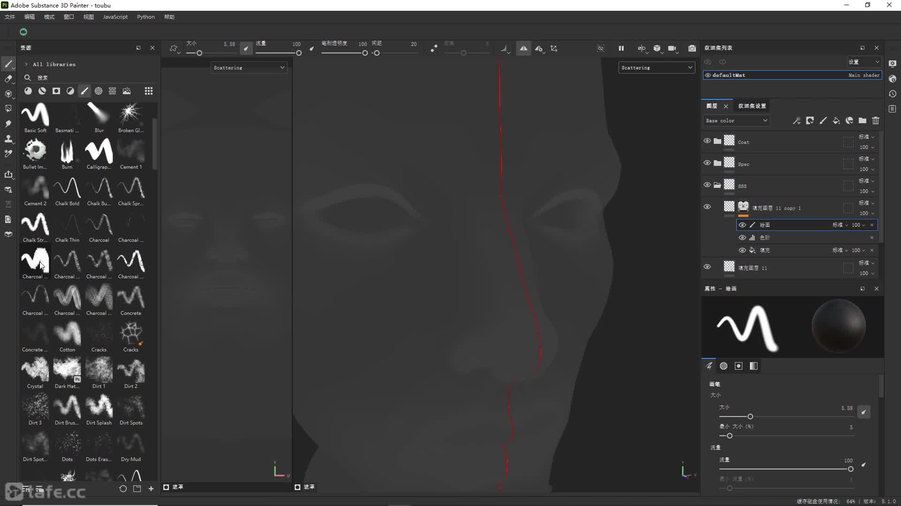The height and width of the screenshot is (506, 901).
Task: Open blend mode dropdown of Spec layer
Action: click(x=866, y=159)
